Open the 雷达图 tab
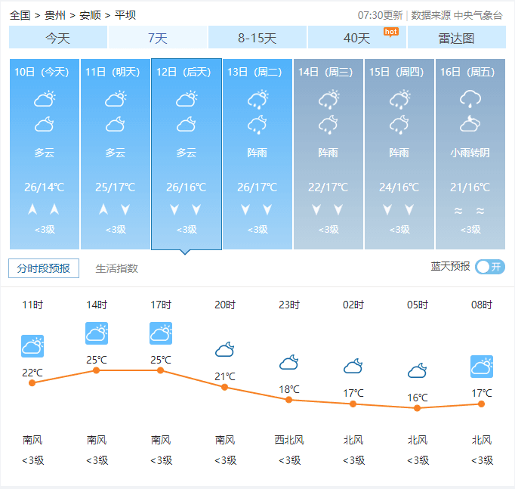 point(457,38)
